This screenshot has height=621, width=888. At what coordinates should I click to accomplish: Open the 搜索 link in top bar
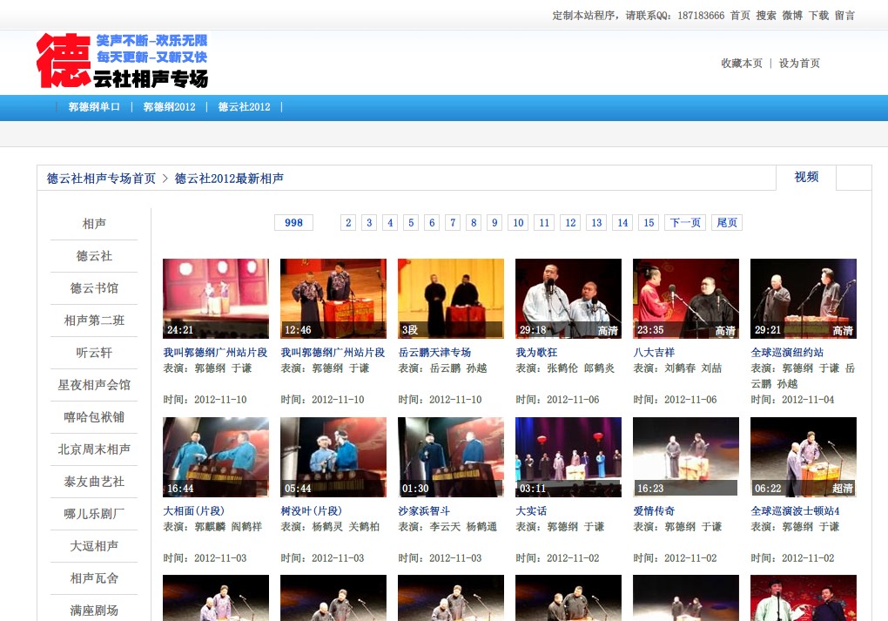click(x=765, y=16)
